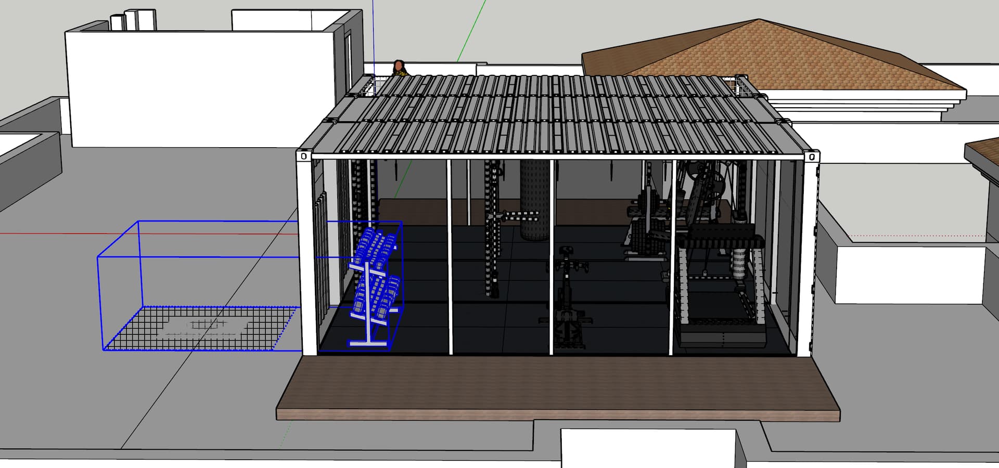
Task: Select the top-left container corner casting
Action: pos(303,155)
